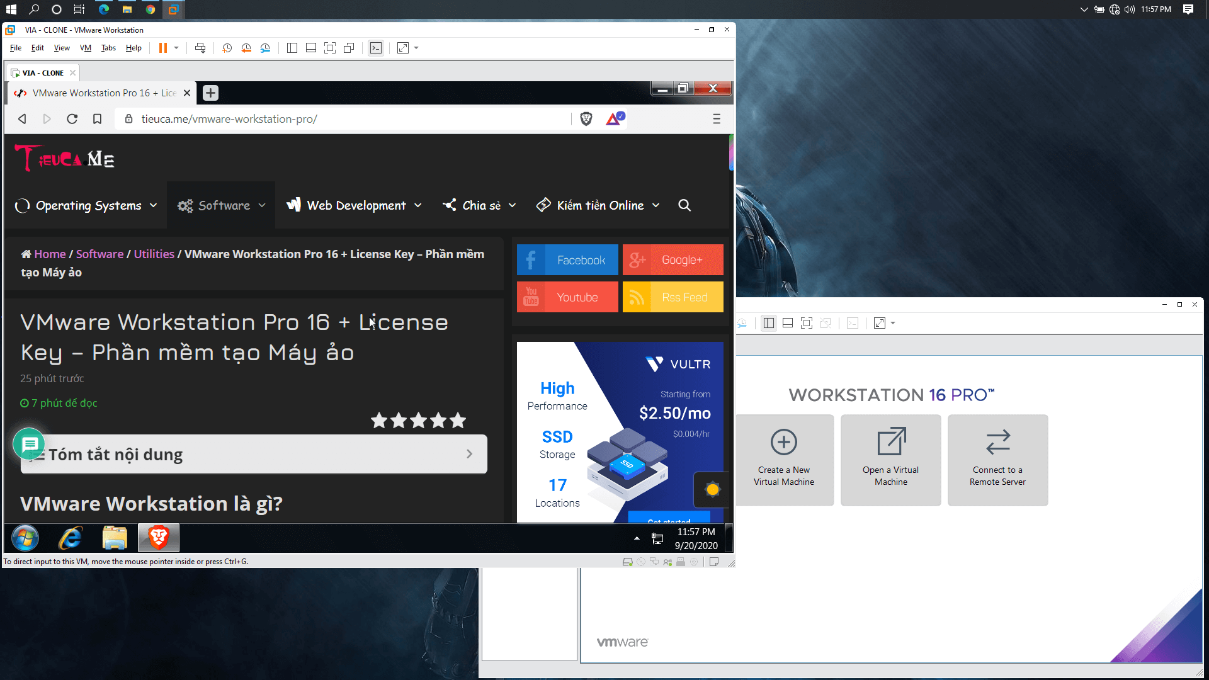Viewport: 1209px width, 680px height.
Task: Toggle bookmark for this page
Action: 97,119
